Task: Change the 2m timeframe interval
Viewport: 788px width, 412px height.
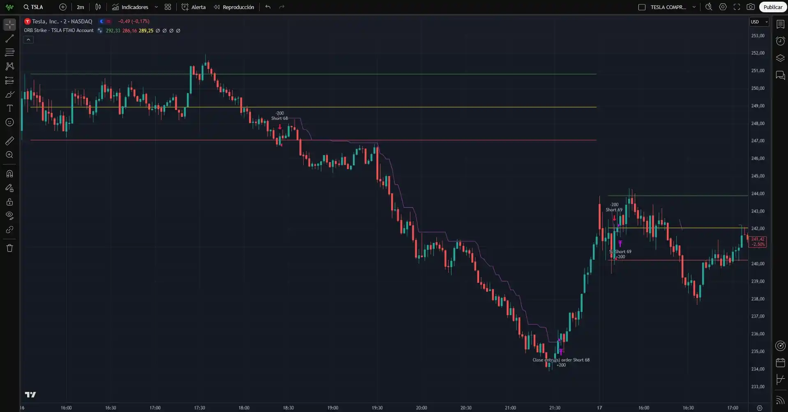Action: tap(80, 7)
